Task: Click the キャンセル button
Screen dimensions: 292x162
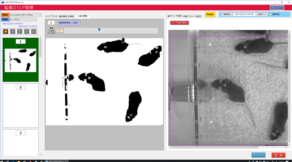Action: pos(258,155)
